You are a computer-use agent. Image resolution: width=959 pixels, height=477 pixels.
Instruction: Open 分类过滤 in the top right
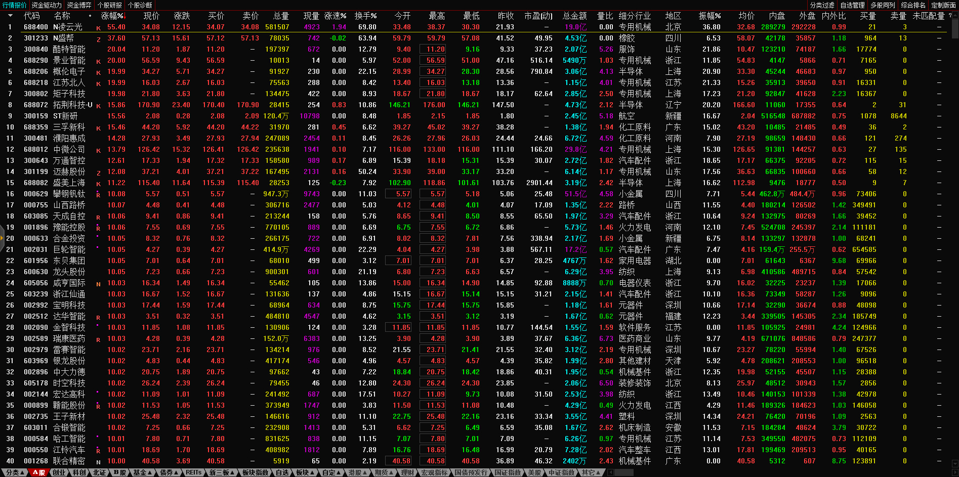[822, 5]
